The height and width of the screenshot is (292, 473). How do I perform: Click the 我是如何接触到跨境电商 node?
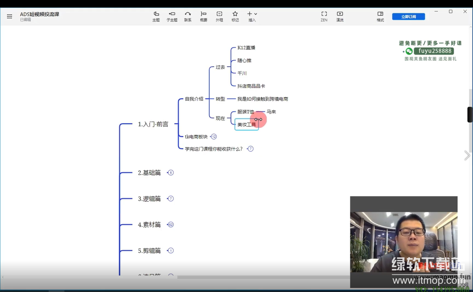point(263,99)
